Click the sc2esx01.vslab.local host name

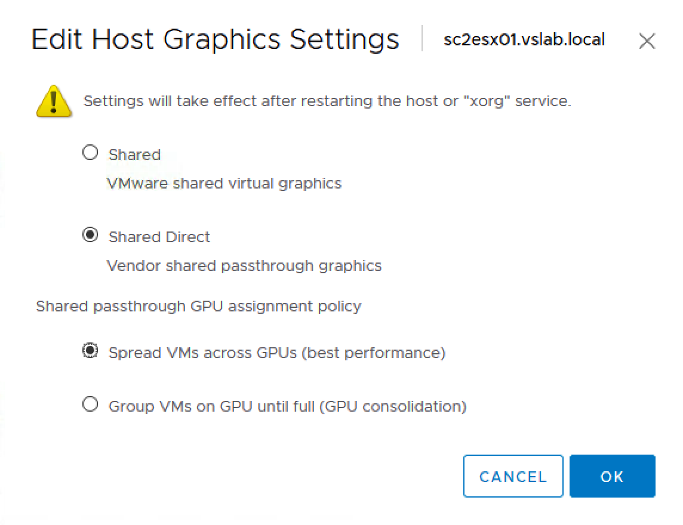524,40
